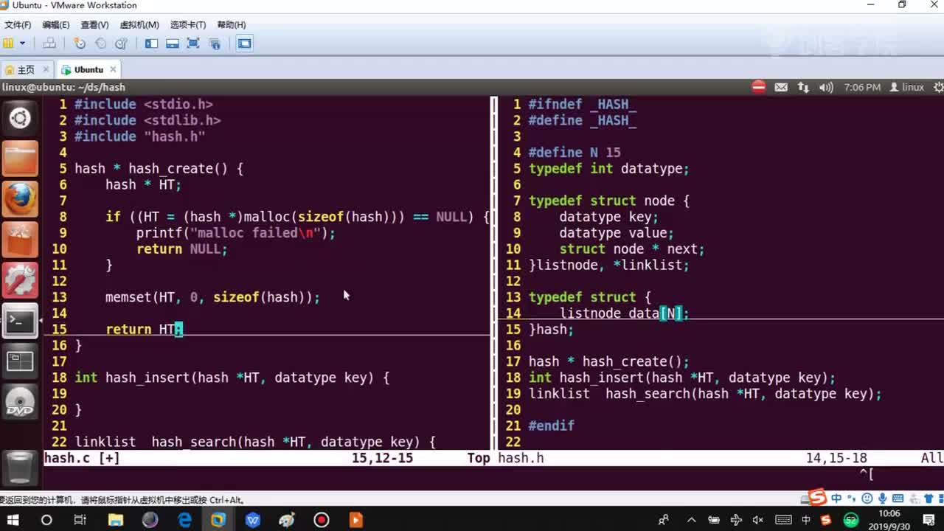Open the Windows Start menu
Screen dimensions: 944x531
[x=13, y=520]
